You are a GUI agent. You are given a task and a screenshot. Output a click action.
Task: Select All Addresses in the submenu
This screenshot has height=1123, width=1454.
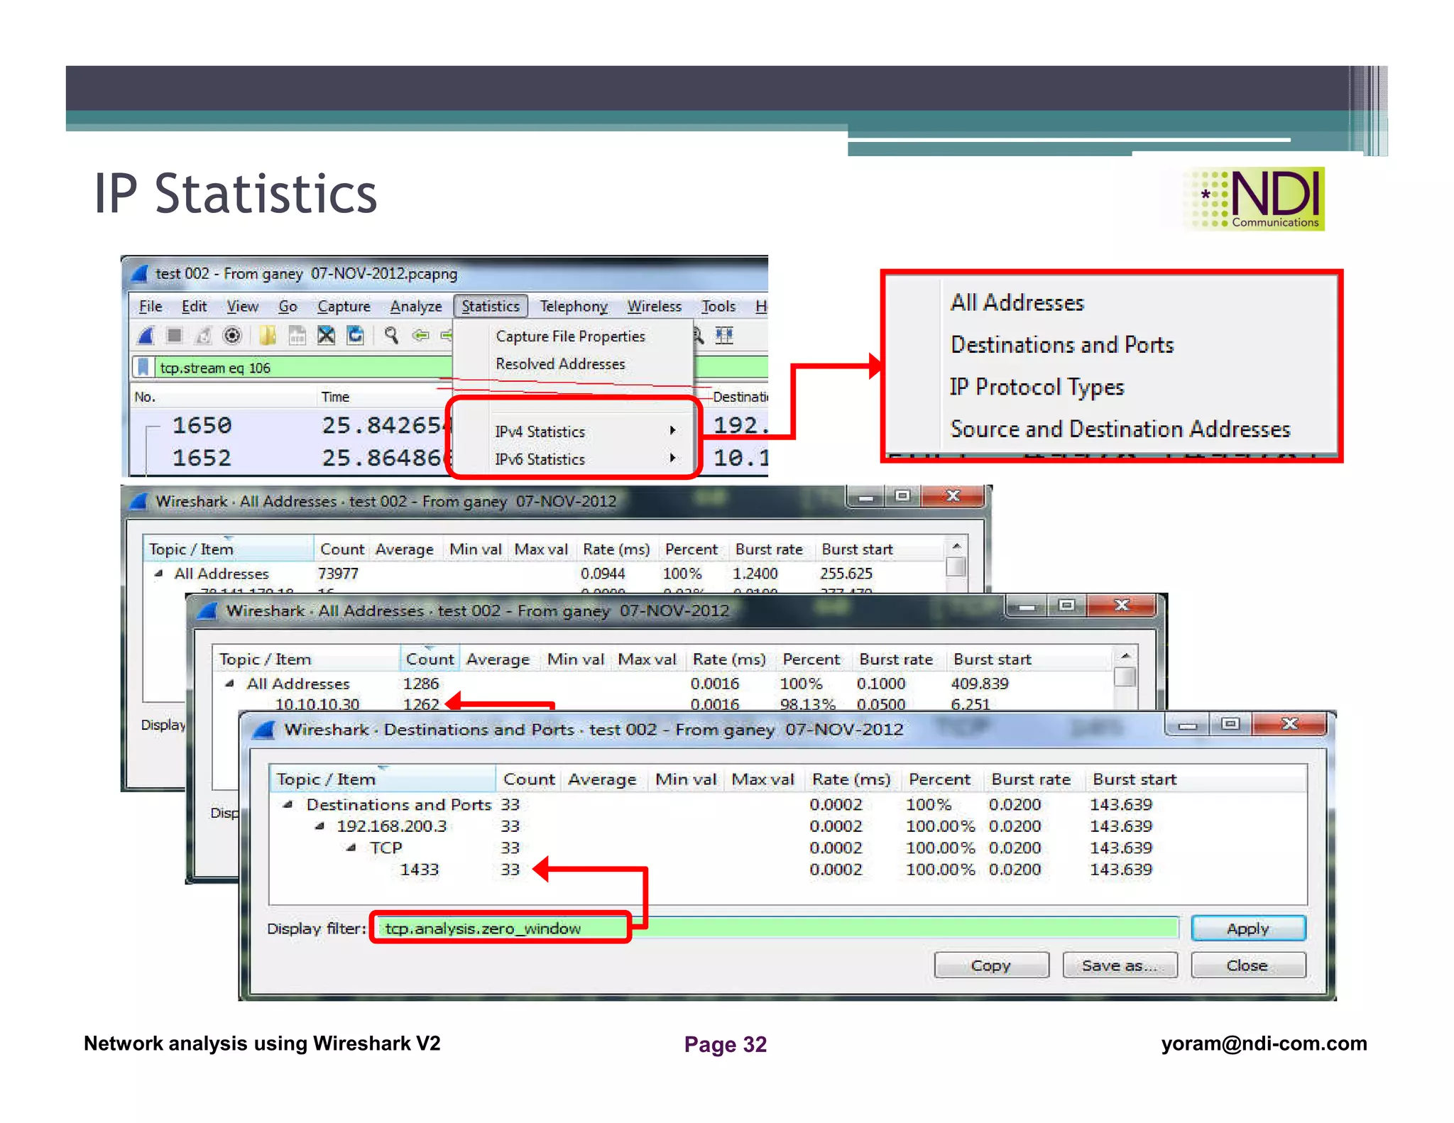[x=1017, y=303]
